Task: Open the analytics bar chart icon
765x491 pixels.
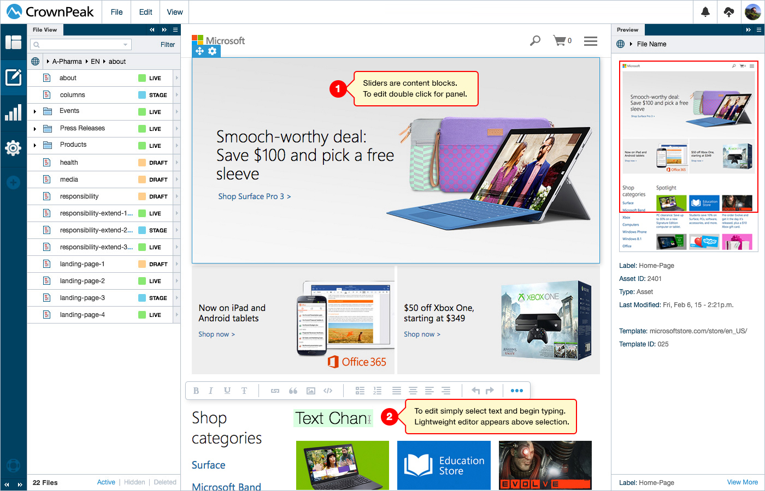Action: click(x=13, y=112)
